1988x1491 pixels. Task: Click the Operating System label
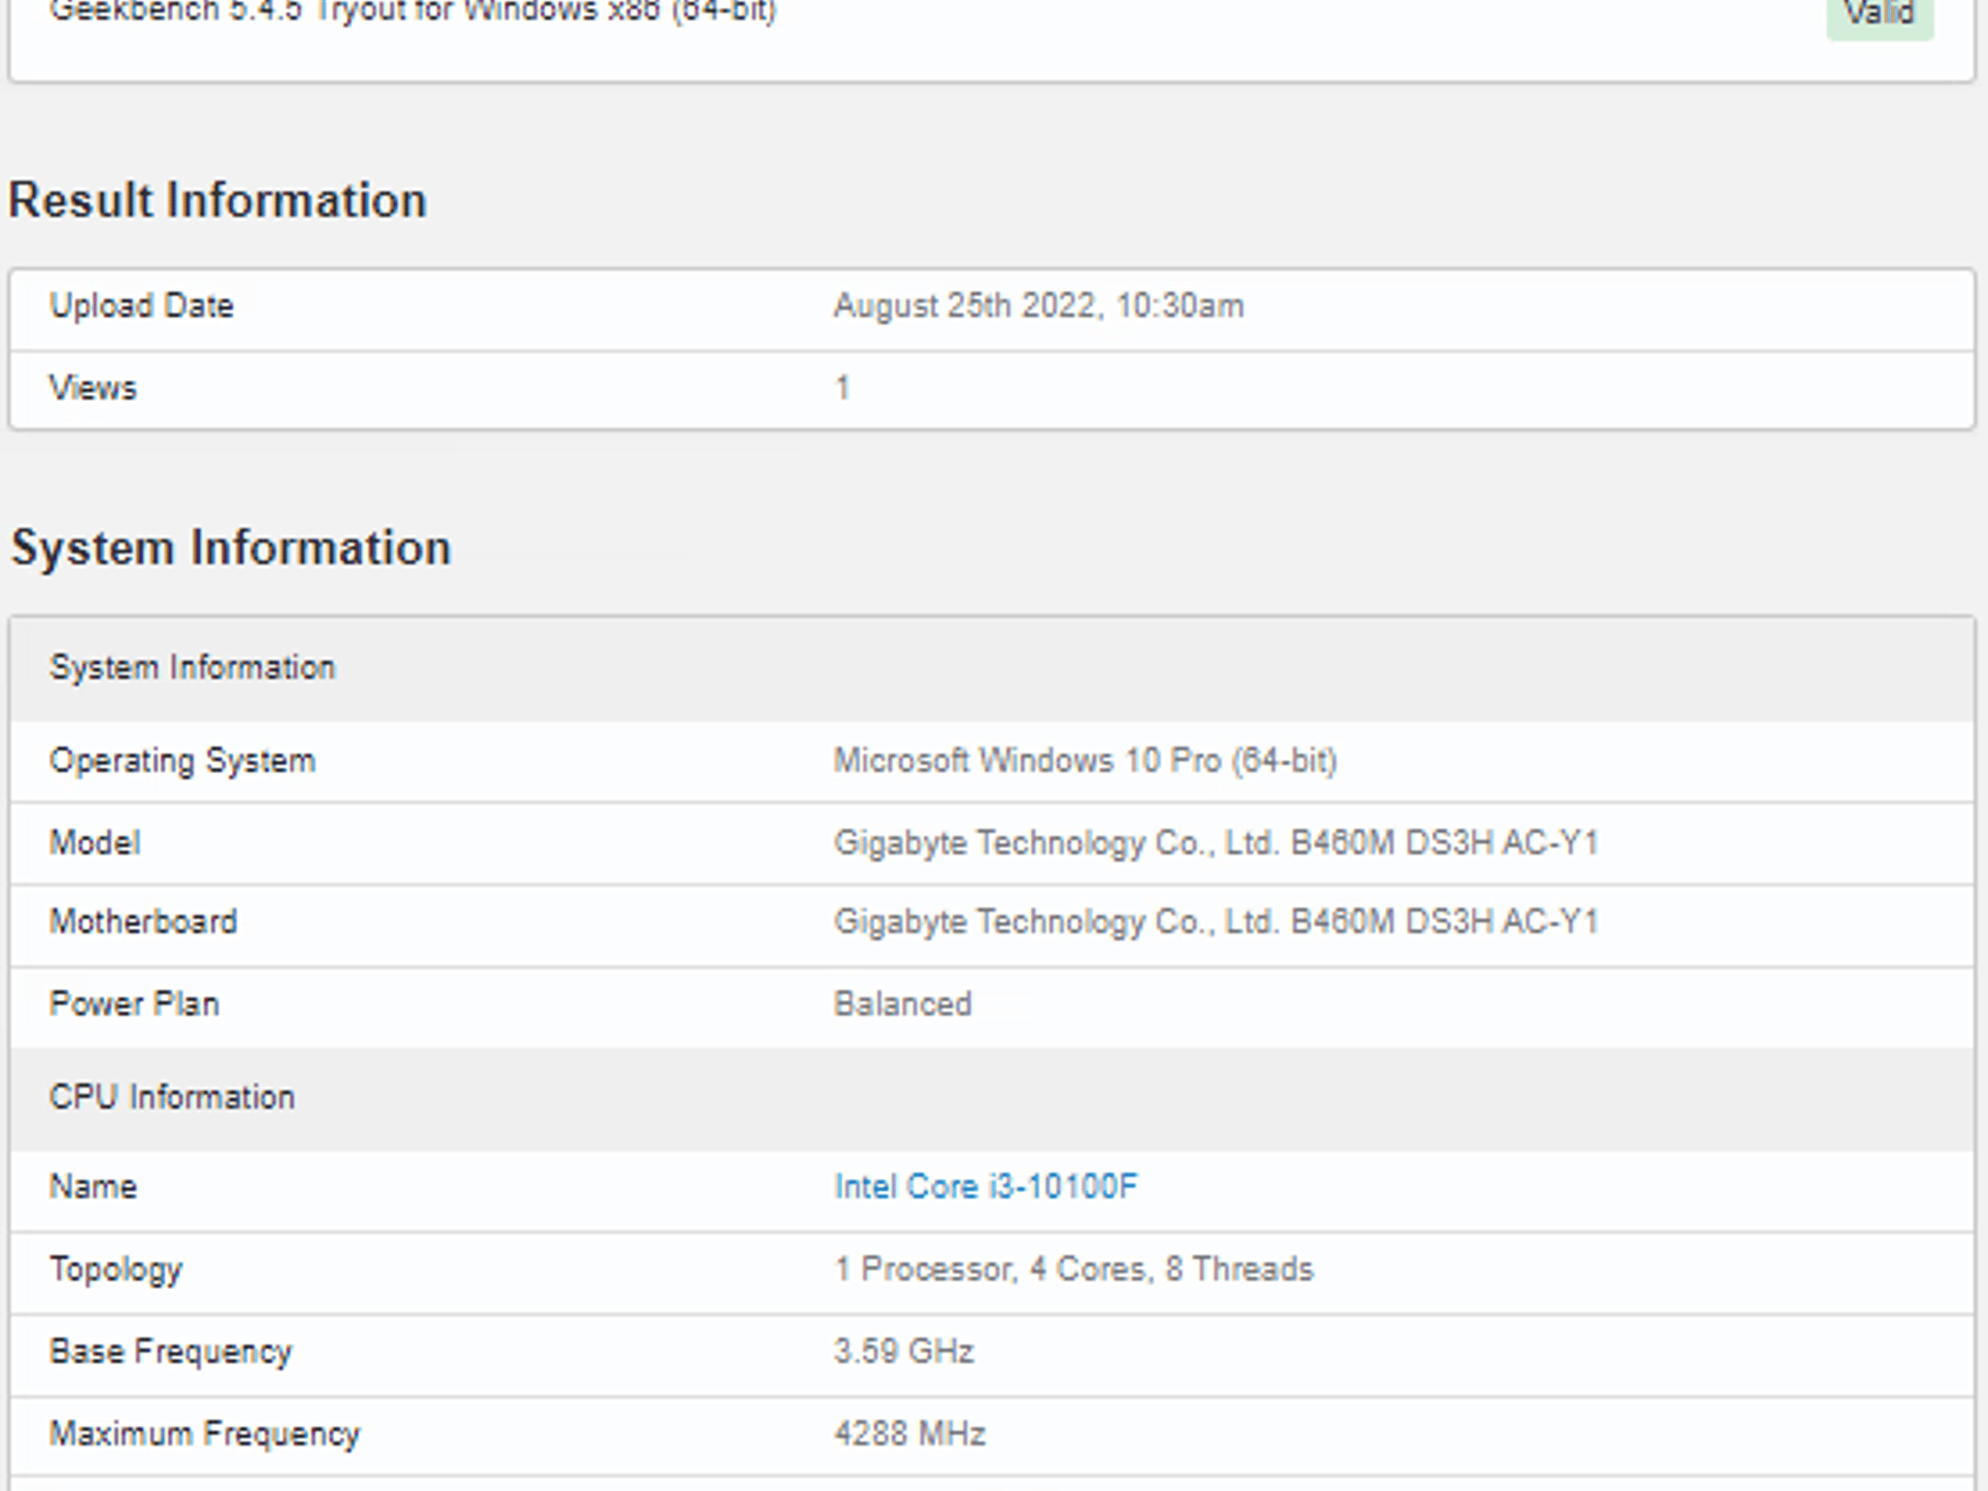(x=182, y=760)
